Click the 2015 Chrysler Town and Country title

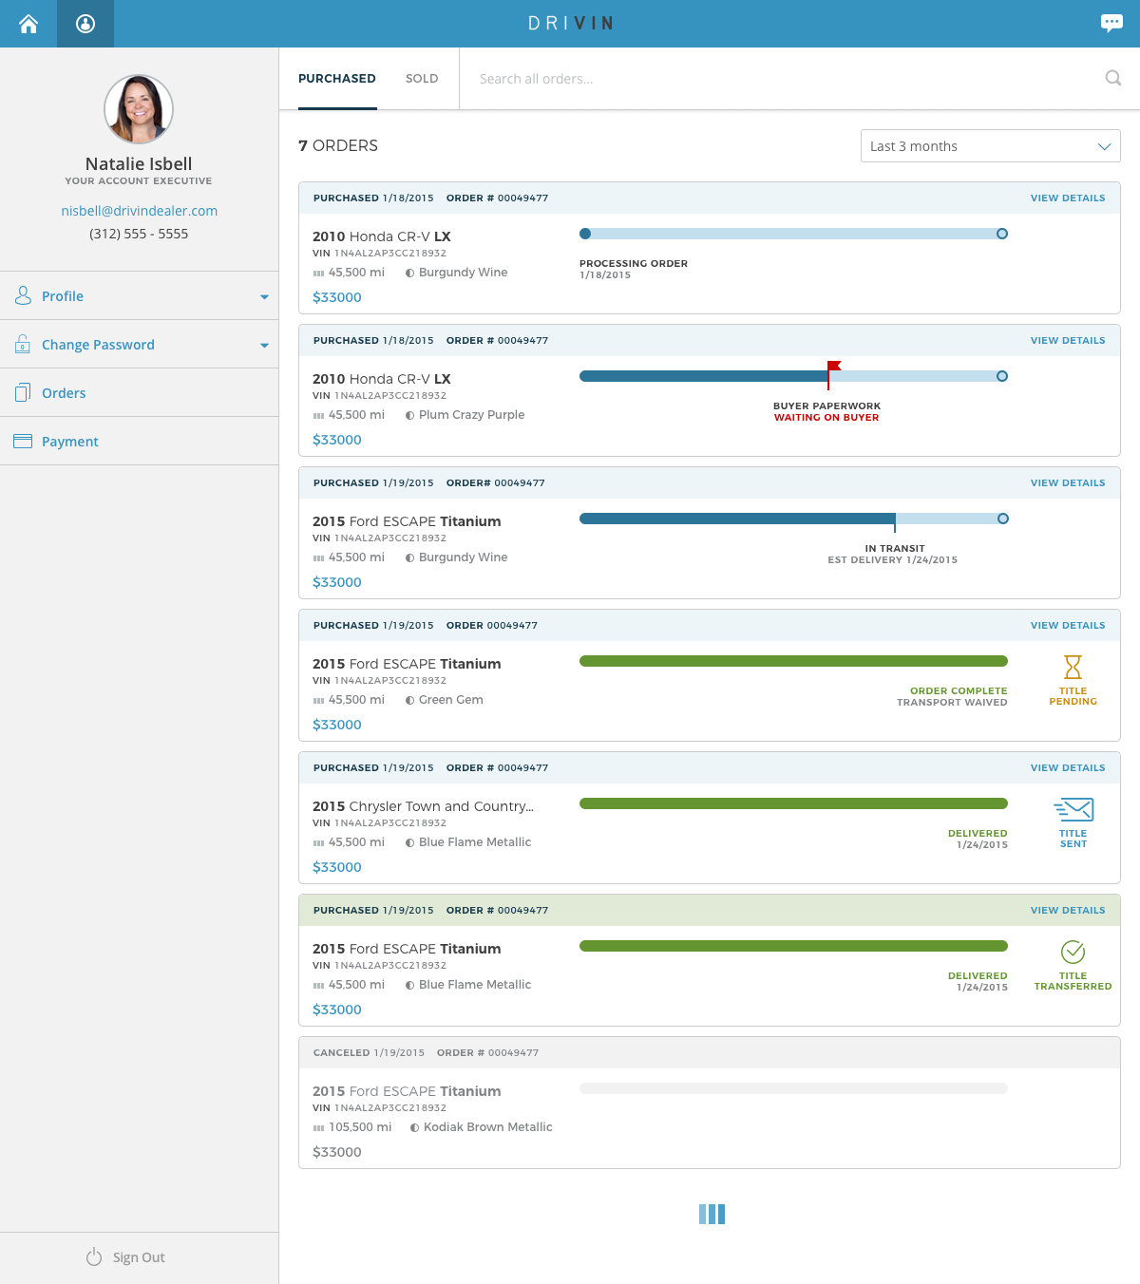423,806
